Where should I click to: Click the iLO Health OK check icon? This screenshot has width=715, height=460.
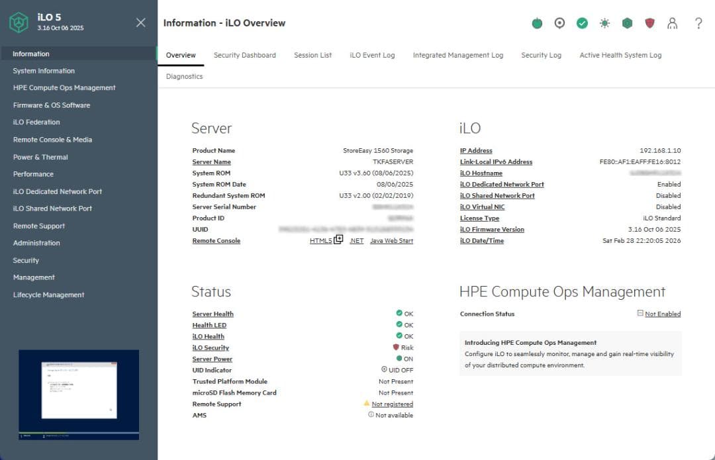click(399, 336)
